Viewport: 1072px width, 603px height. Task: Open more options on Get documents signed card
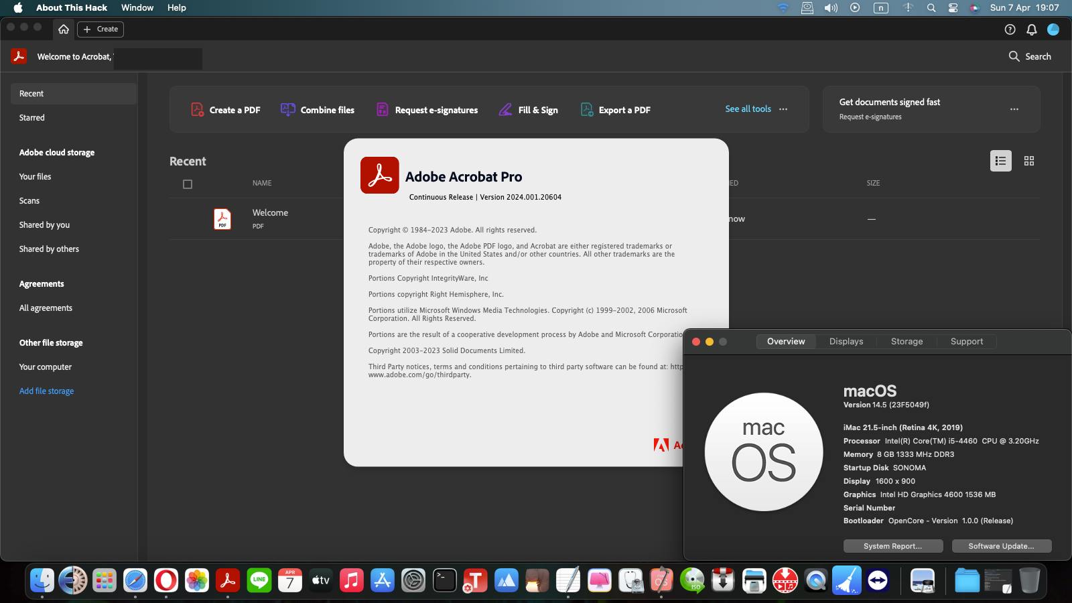pos(1014,109)
